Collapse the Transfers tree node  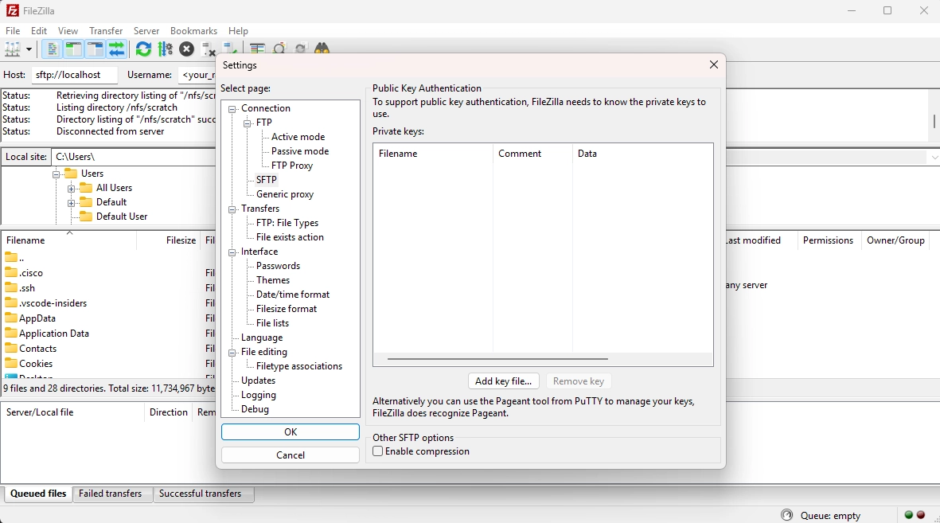click(x=232, y=209)
